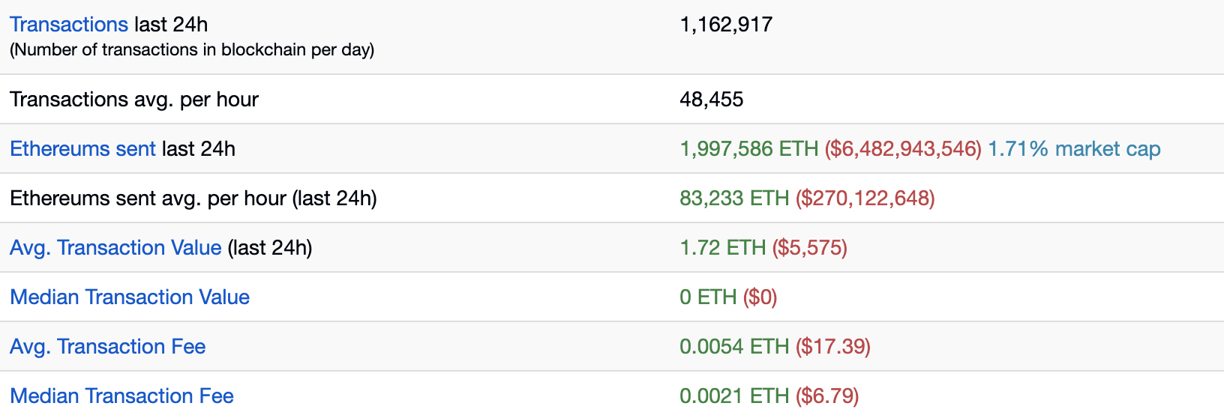Image resolution: width=1224 pixels, height=415 pixels.
Task: Click the 1.71% market cap link
Action: pyautogui.click(x=1074, y=149)
